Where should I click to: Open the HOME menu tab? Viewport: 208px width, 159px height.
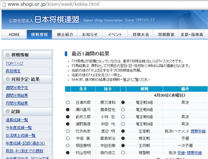click(14, 35)
